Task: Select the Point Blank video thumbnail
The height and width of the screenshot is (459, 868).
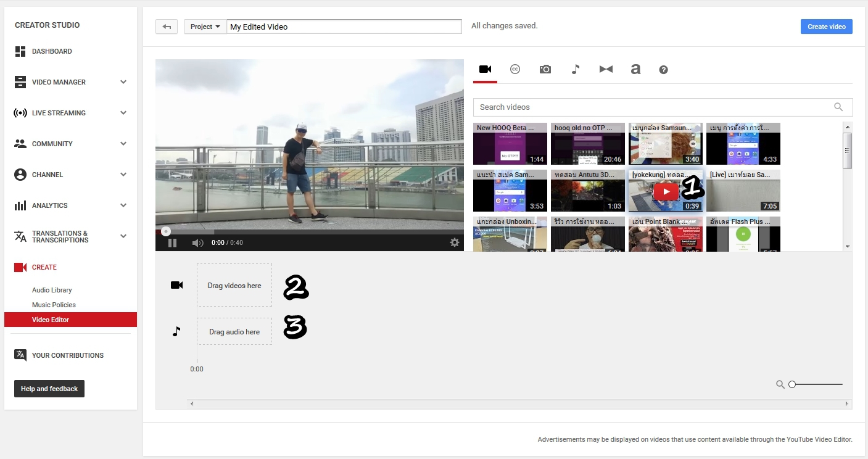Action: pyautogui.click(x=666, y=234)
